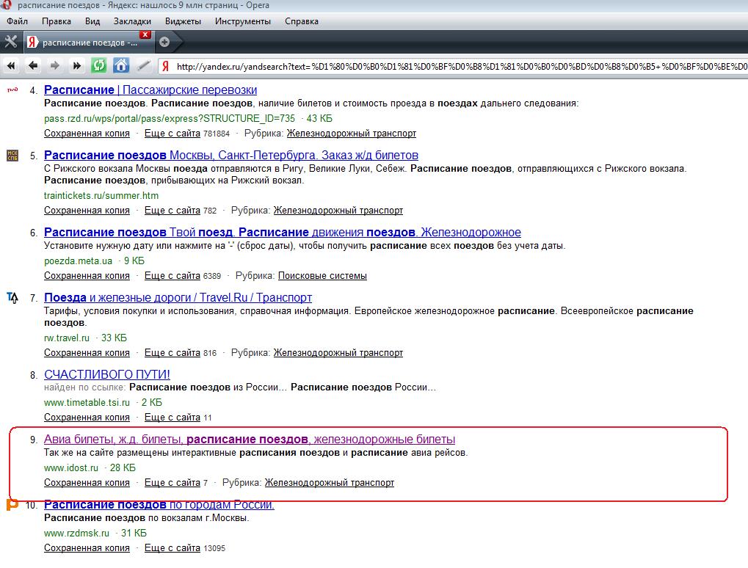Open the Закладки menu

pos(132,21)
